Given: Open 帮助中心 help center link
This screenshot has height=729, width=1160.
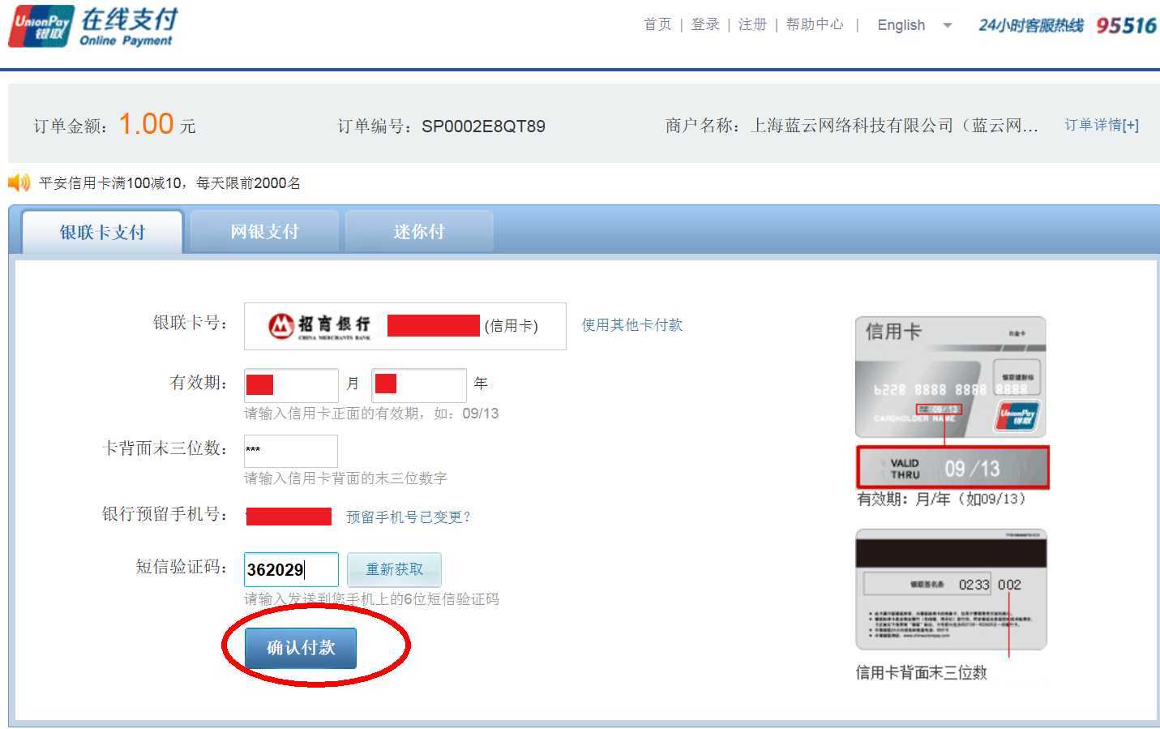Looking at the screenshot, I should pyautogui.click(x=815, y=24).
